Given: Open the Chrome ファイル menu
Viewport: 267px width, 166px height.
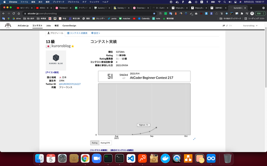Looking at the screenshot, I should (24, 2).
